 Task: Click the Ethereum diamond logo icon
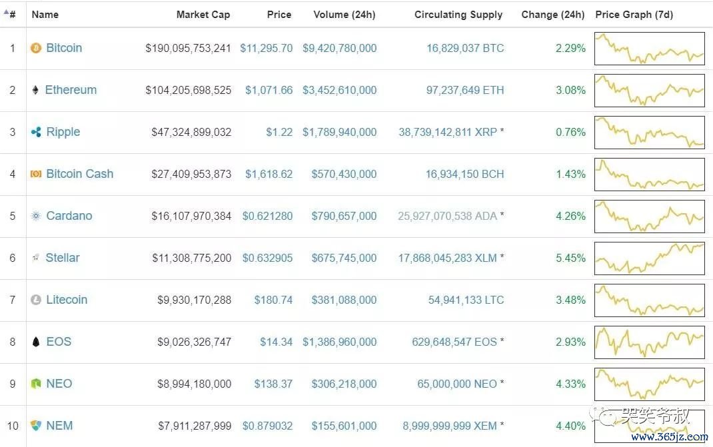(x=36, y=90)
